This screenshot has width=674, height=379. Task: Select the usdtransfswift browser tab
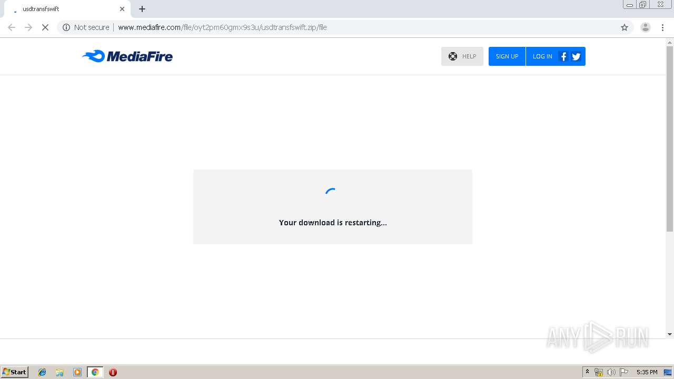(67, 9)
